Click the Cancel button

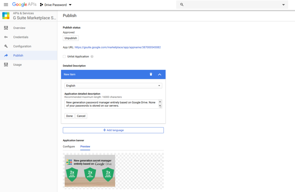coord(81,116)
